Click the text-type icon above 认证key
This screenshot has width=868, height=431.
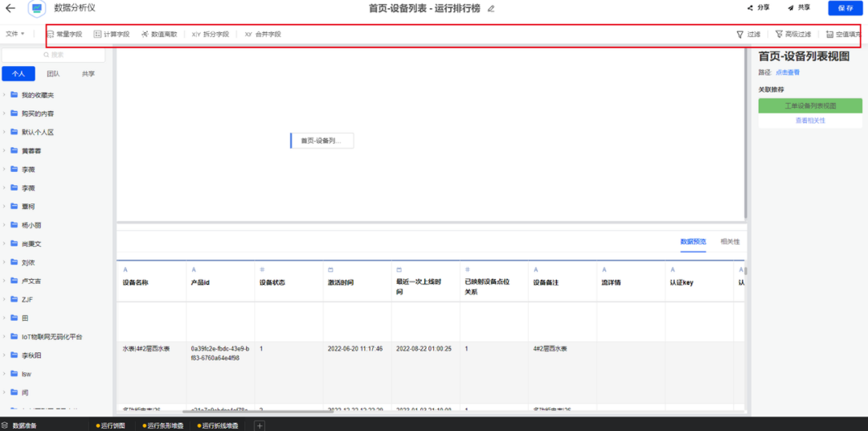(x=674, y=270)
